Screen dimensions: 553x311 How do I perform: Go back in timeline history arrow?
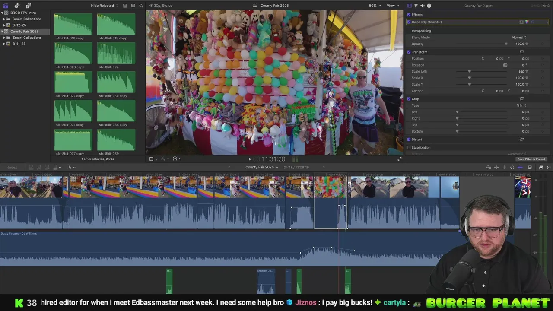[229, 167]
